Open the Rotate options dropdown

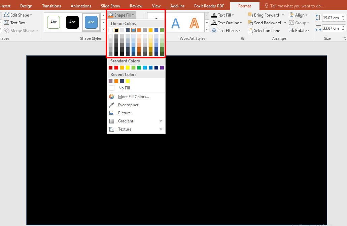300,31
